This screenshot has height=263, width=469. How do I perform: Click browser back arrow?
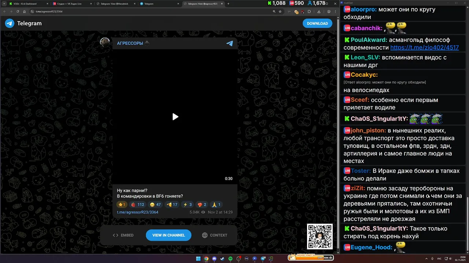5,12
